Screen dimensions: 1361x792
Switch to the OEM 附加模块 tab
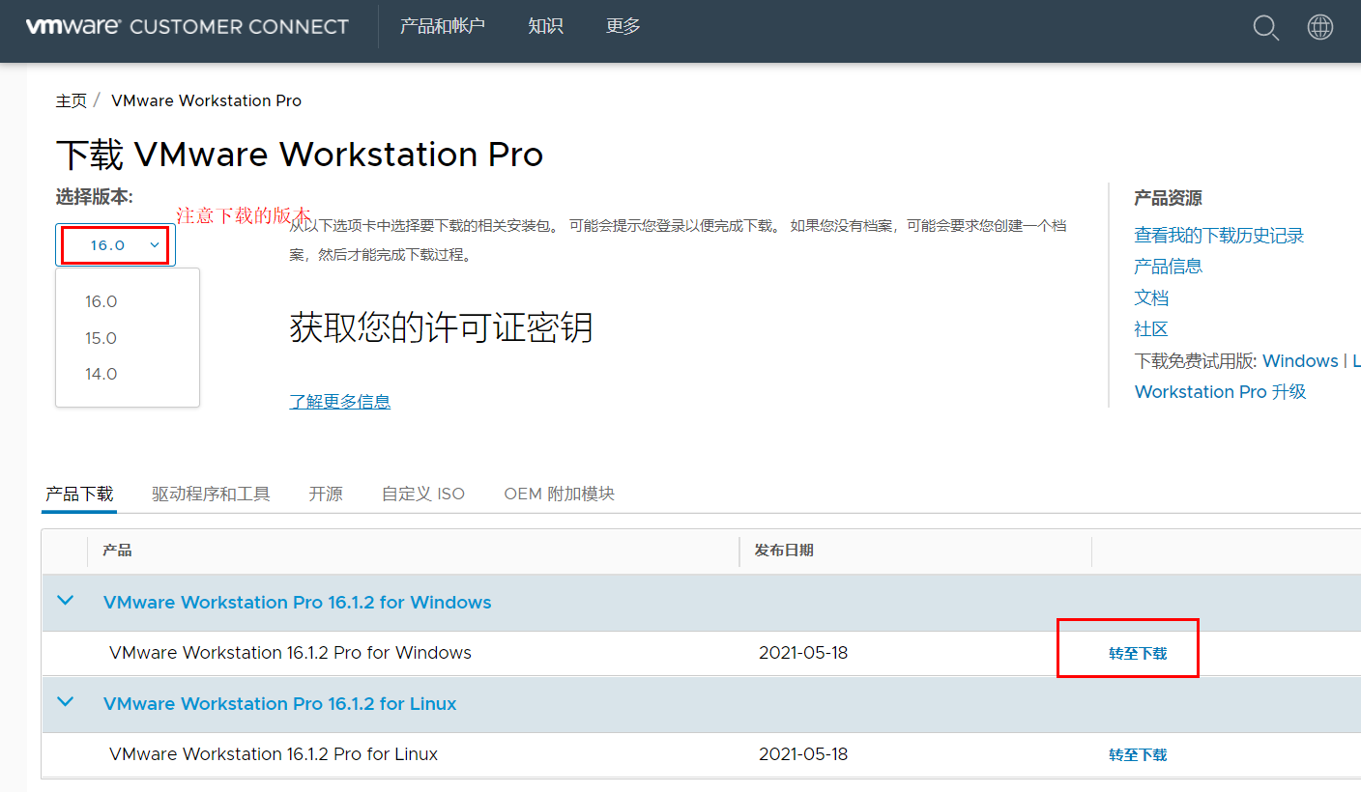pyautogui.click(x=559, y=494)
